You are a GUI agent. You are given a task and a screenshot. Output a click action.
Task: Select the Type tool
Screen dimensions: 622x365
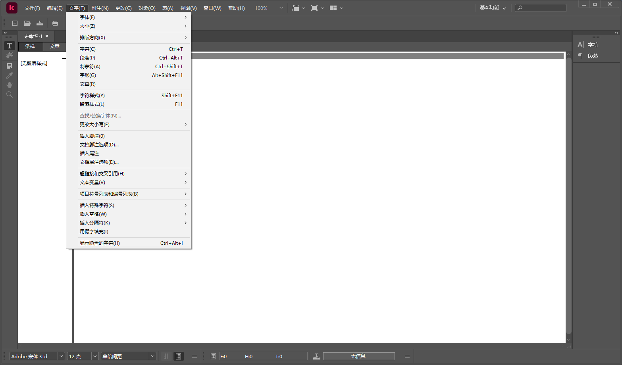pos(9,45)
